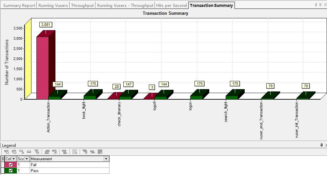Click the row selector icon in legend header
Screen dimensions: 327x175
(3, 159)
